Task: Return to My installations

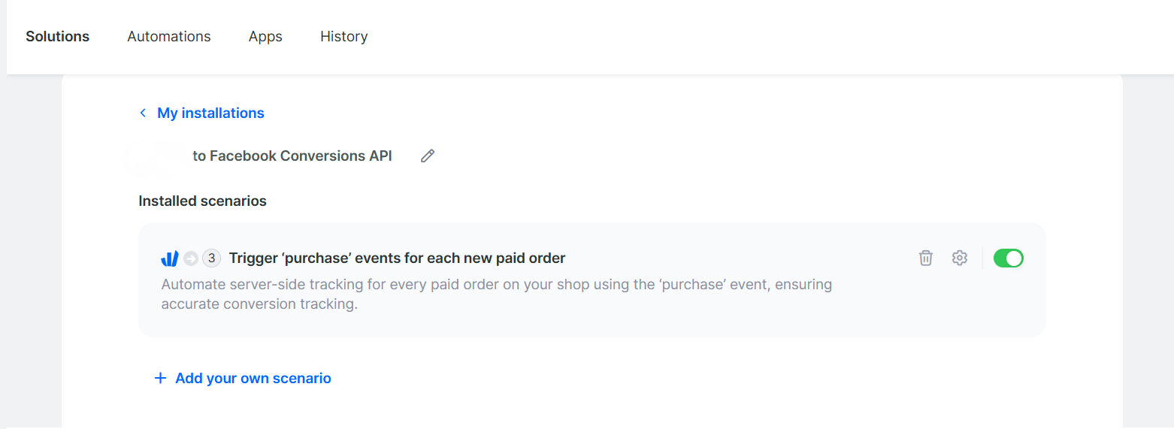Action: tap(210, 113)
